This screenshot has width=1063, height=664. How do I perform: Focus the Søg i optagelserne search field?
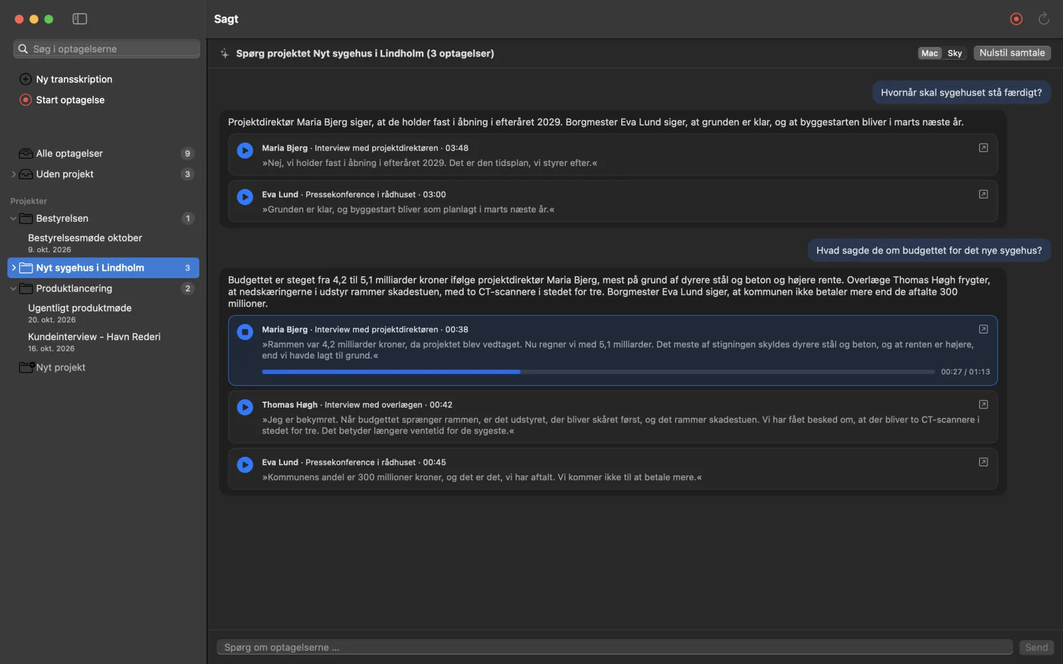coord(106,48)
